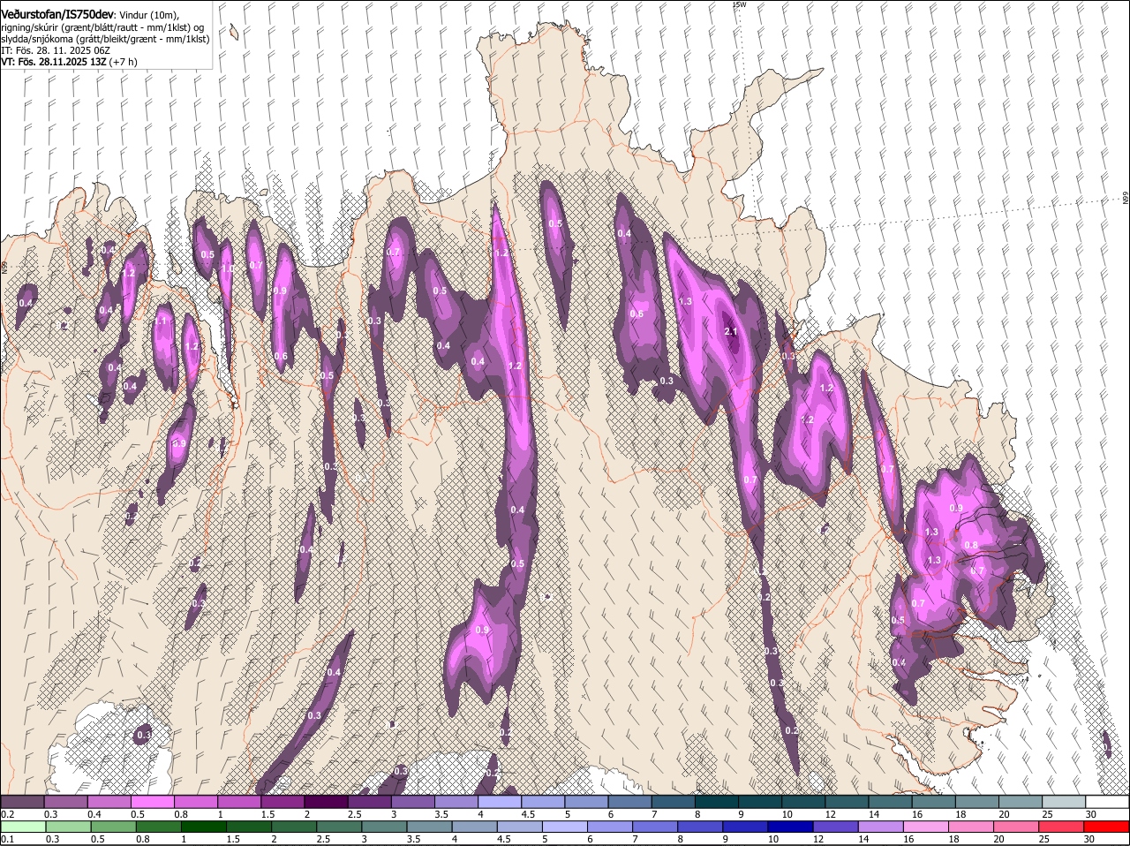Click the "(+7 h)" forecast offset text
This screenshot has width=1130, height=846.
pyautogui.click(x=124, y=62)
